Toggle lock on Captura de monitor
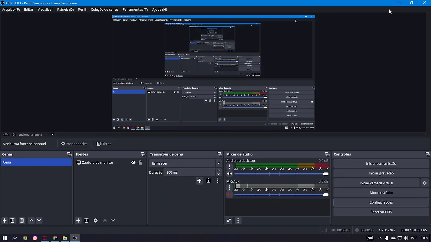The width and height of the screenshot is (431, 242). coord(140,162)
